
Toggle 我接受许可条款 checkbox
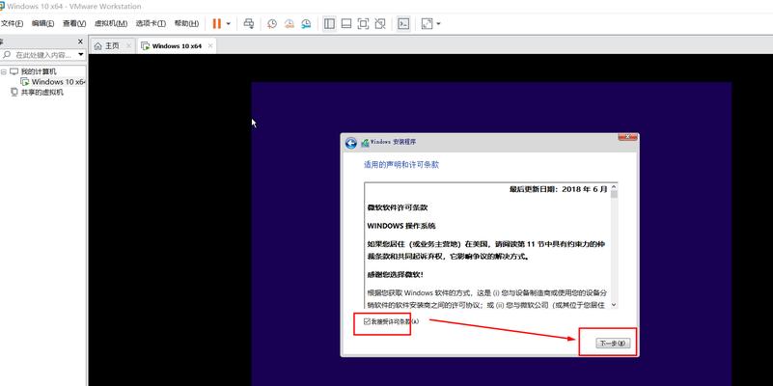(x=367, y=321)
